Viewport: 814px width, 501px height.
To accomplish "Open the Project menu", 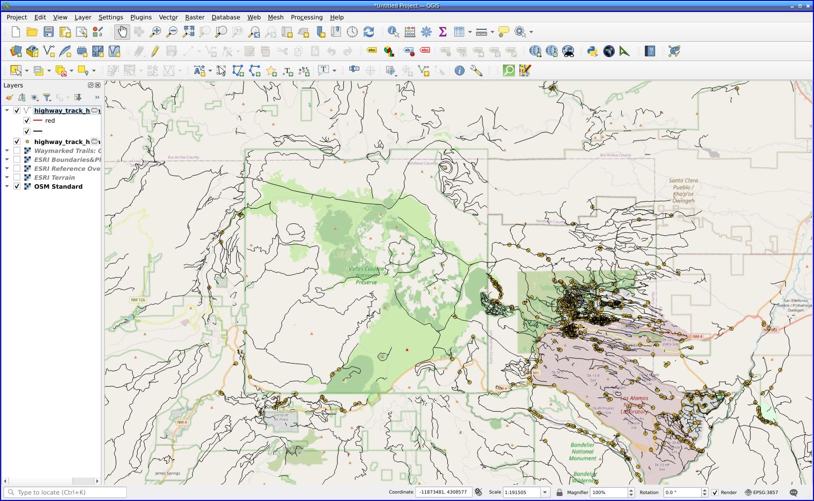I will click(x=17, y=17).
